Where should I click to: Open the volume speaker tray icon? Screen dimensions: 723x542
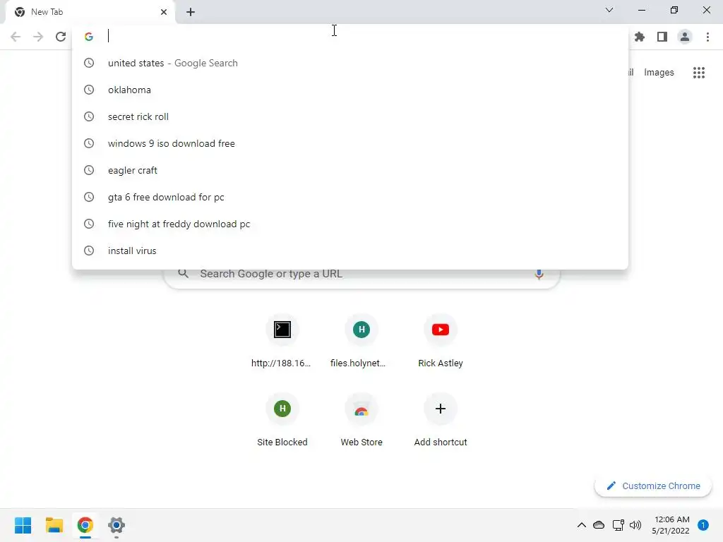click(x=635, y=525)
